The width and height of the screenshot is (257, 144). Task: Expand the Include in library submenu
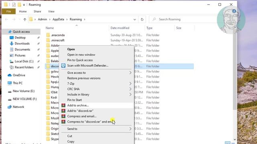[x=130, y=94]
